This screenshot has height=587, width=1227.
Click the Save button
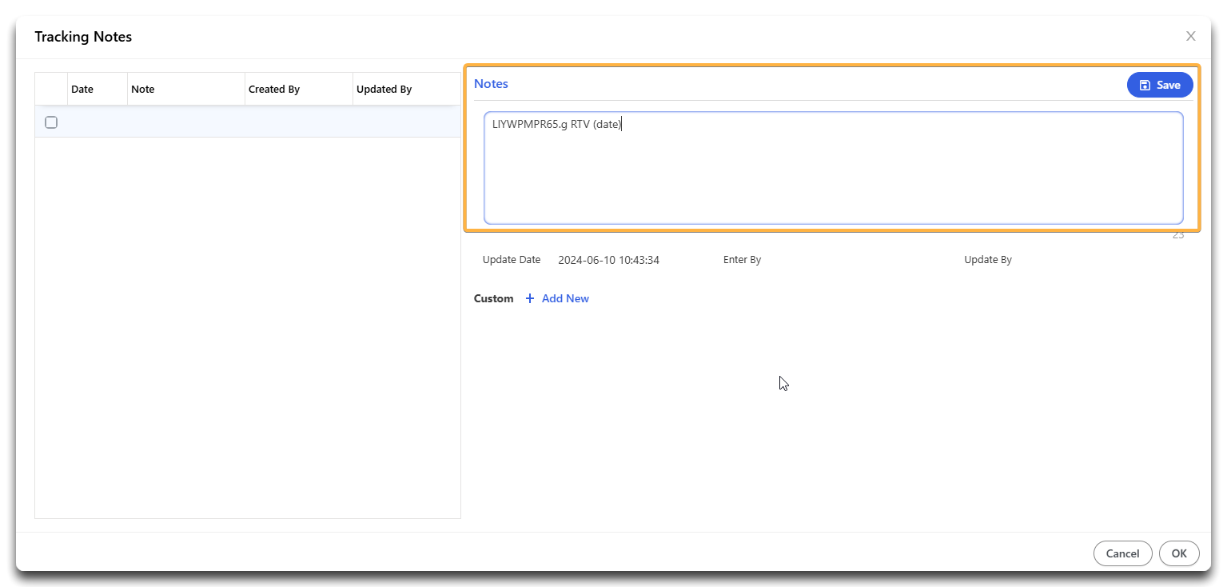coord(1160,84)
